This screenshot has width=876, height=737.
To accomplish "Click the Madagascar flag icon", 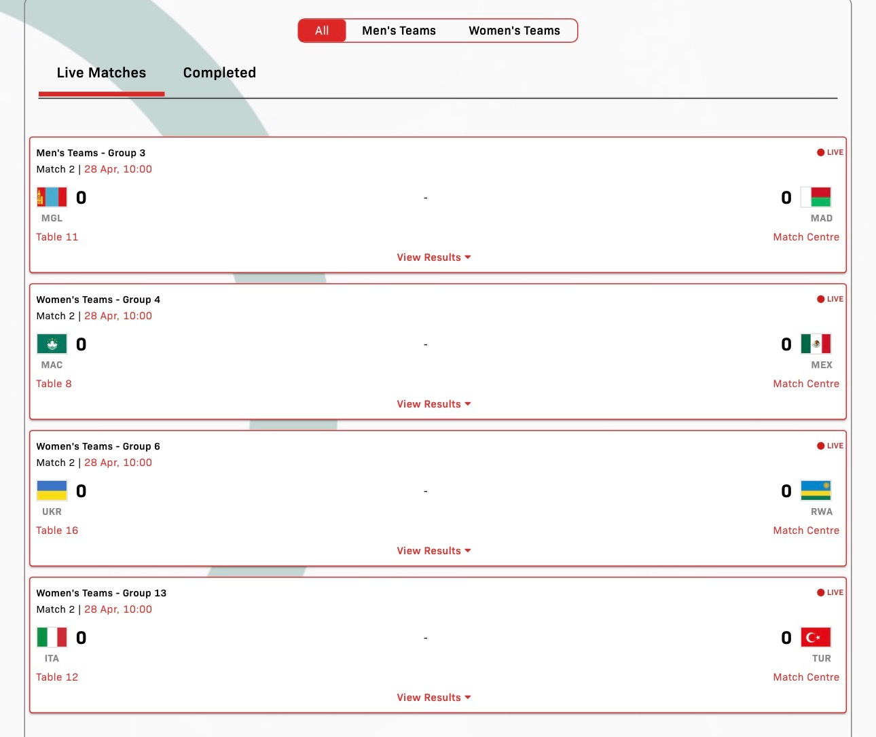I will [x=816, y=197].
